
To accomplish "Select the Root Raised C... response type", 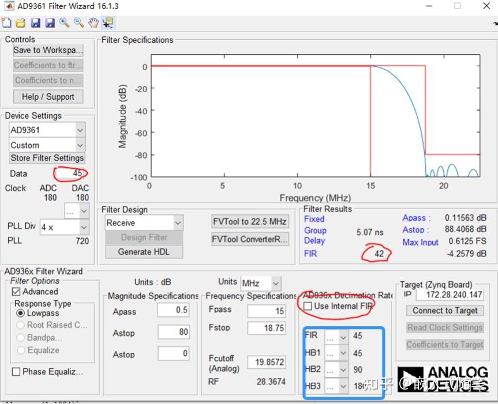I will (x=20, y=325).
